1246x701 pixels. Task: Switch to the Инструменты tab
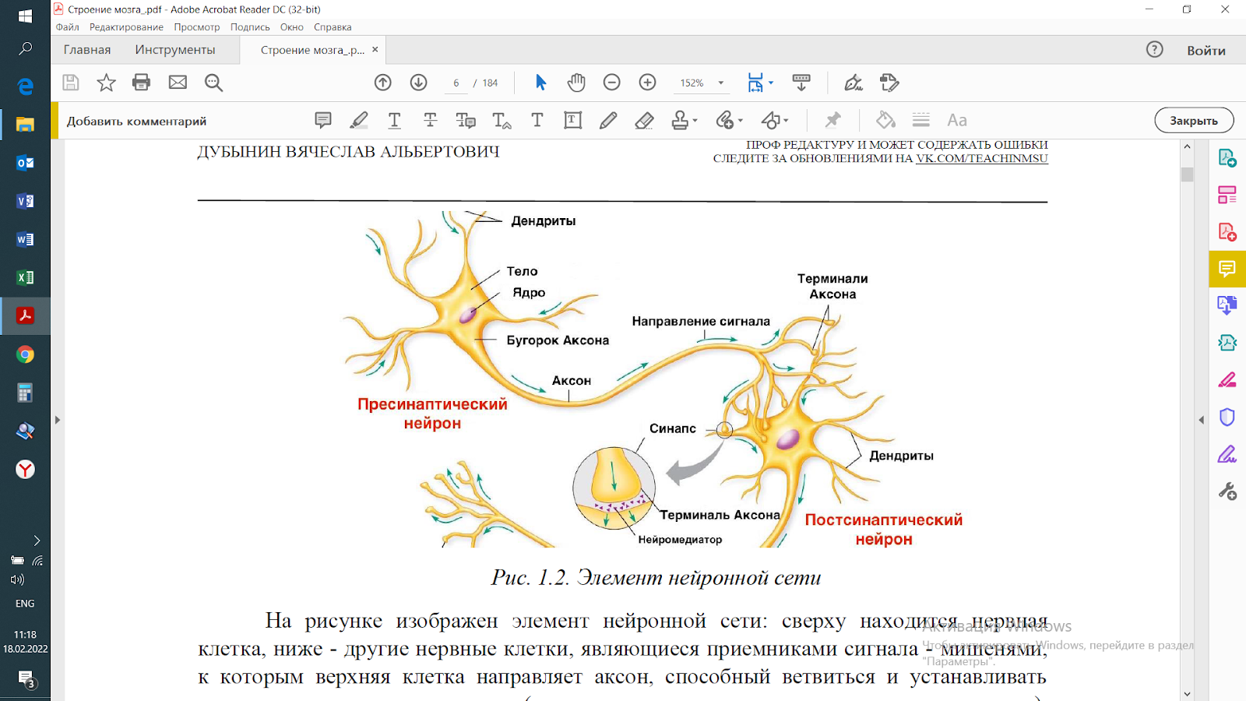tap(175, 50)
